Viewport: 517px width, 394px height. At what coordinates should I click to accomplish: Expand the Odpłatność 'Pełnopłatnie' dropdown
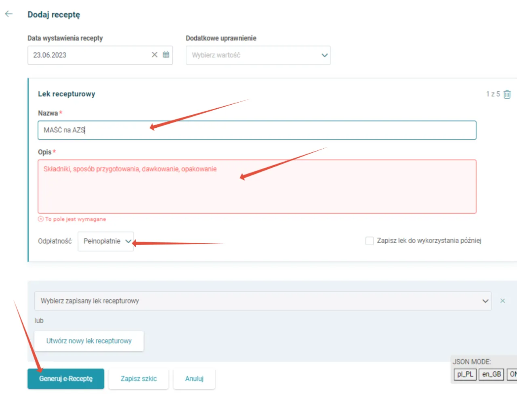click(x=106, y=241)
